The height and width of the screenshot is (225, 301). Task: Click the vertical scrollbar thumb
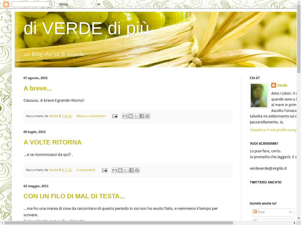coord(299,38)
